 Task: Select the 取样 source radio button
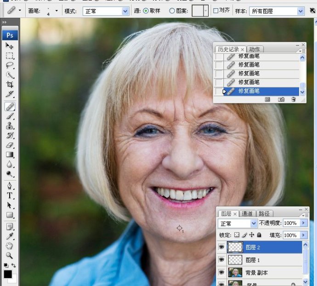tap(146, 11)
